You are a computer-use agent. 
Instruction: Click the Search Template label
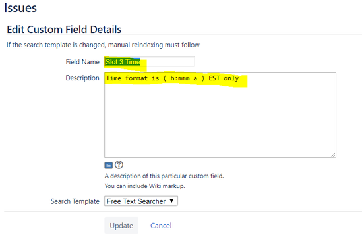pyautogui.click(x=75, y=201)
